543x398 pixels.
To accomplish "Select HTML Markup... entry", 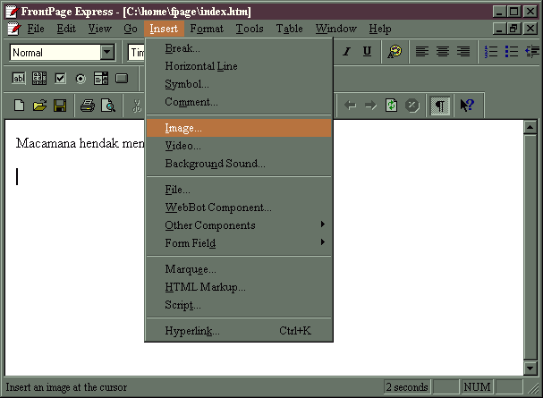I will click(239, 287).
